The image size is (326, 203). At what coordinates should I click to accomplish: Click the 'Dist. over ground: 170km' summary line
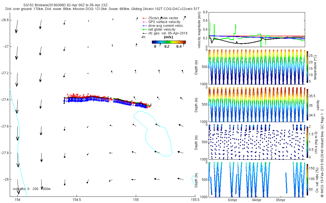(102, 9)
